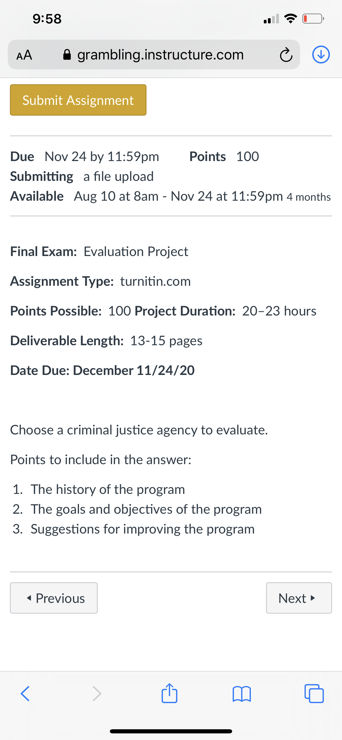342x740 pixels.
Task: Tap the Safari downloads arrow icon
Action: [x=321, y=55]
